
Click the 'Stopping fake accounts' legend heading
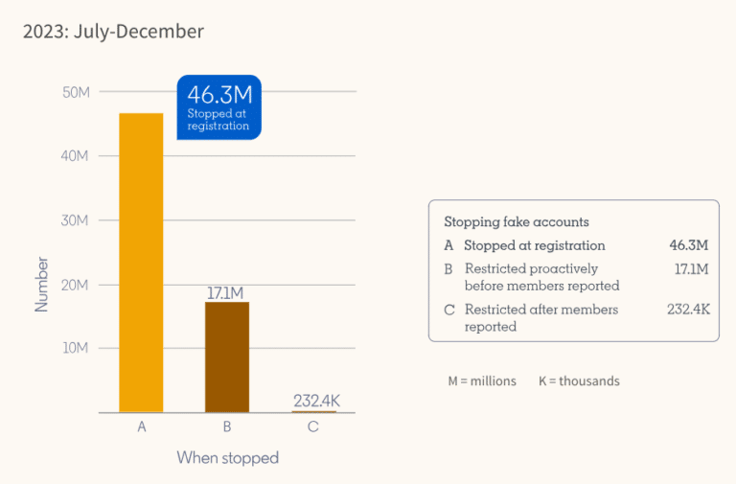click(x=517, y=221)
